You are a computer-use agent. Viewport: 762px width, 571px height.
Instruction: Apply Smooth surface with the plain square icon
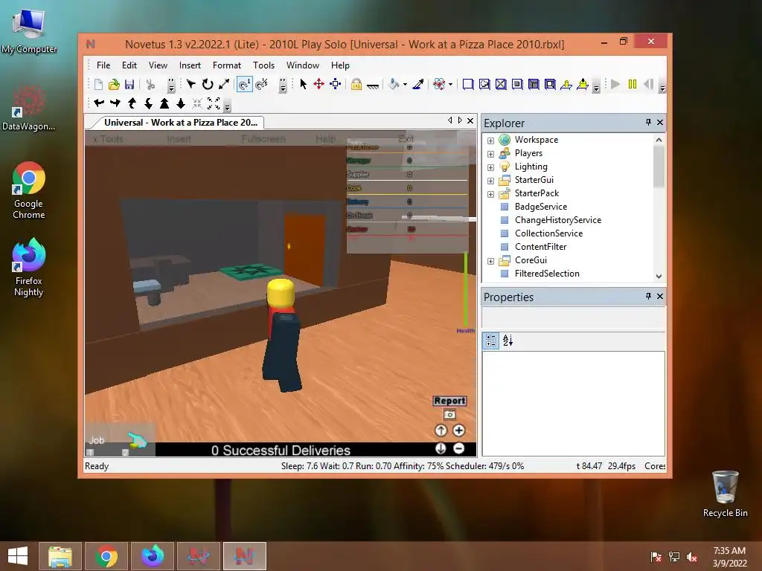(468, 85)
